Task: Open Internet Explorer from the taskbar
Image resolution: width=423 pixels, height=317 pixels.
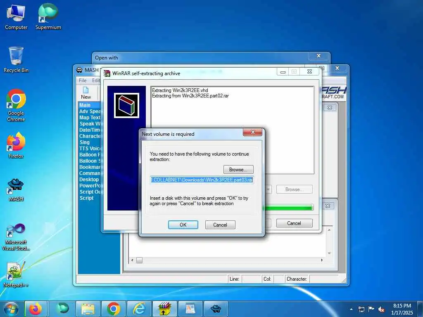Action: coord(139,309)
